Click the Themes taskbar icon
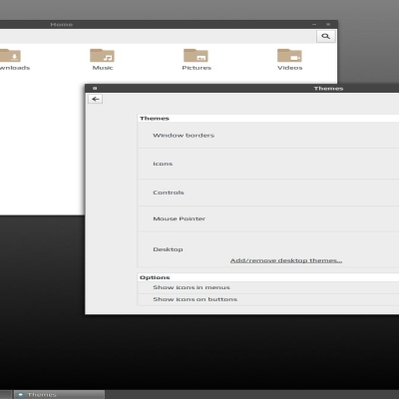 [21, 395]
